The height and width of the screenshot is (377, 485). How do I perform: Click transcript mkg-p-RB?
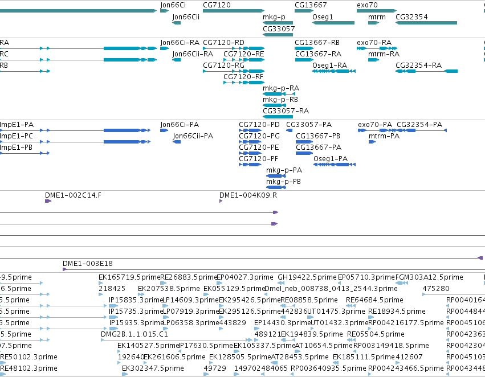pyautogui.click(x=274, y=105)
